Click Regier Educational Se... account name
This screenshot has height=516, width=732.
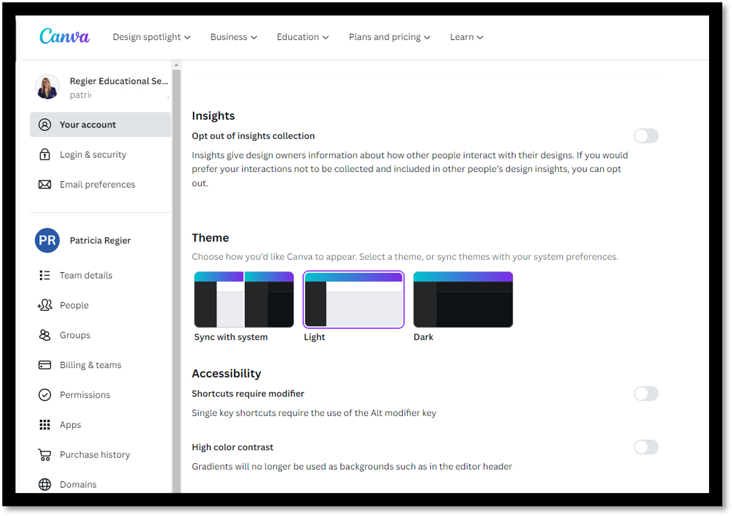119,81
